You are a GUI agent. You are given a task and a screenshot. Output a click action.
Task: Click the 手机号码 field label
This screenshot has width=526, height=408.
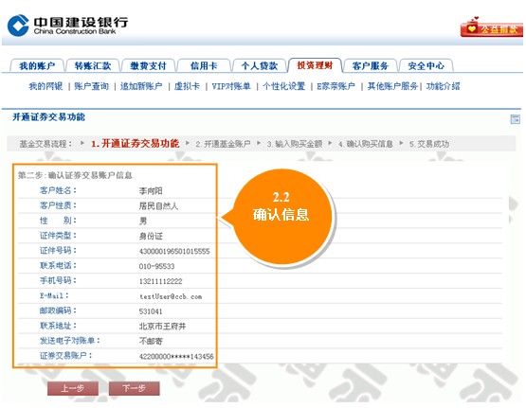58,281
